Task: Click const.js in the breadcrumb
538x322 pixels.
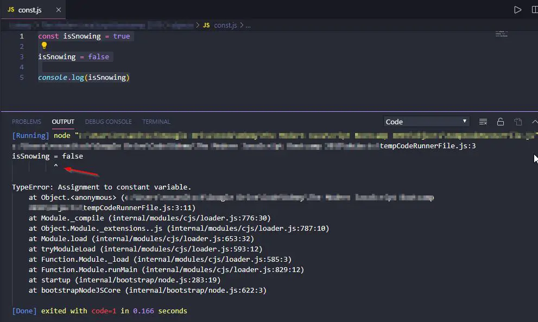Action: [x=225, y=25]
